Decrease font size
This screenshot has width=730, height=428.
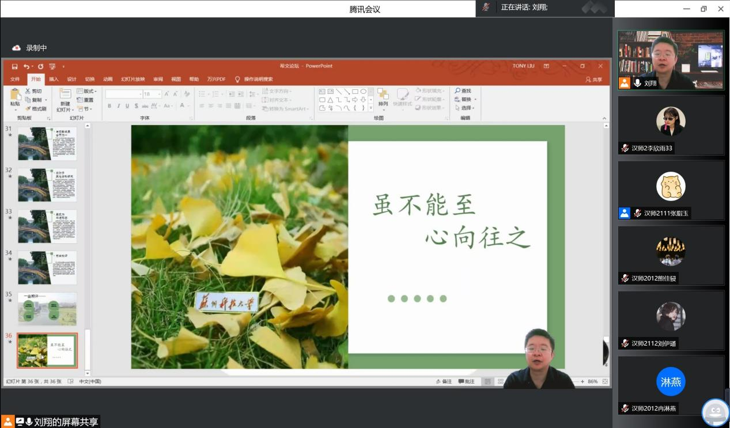click(176, 94)
